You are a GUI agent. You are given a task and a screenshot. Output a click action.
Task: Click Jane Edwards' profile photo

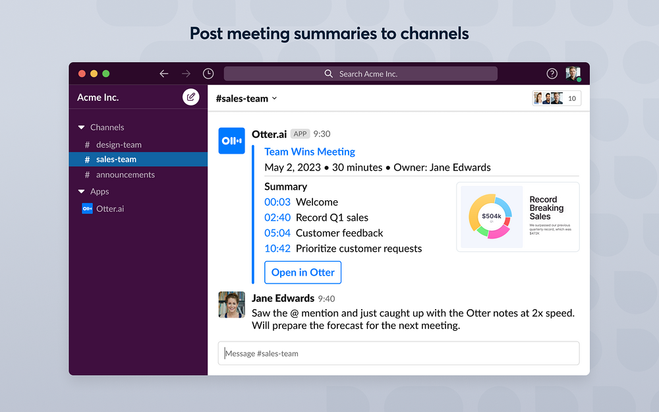pos(231,305)
